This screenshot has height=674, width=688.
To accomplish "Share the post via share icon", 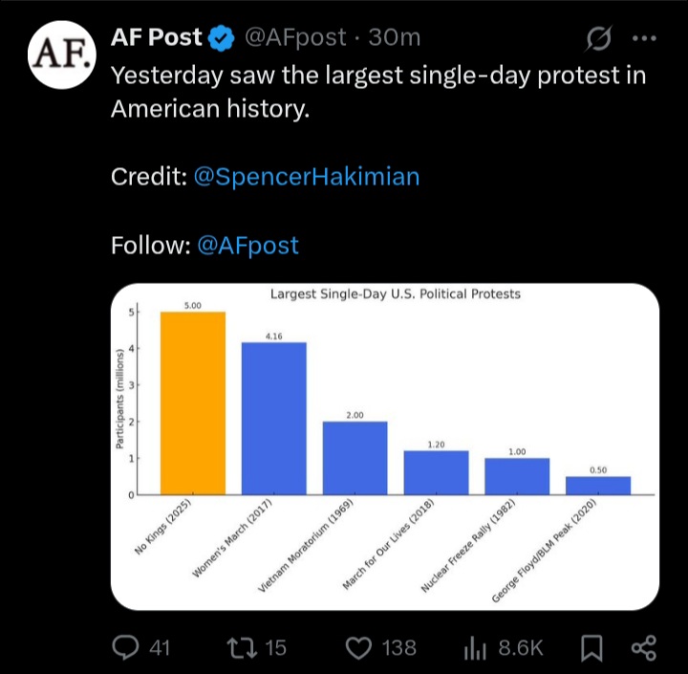I will point(644,648).
